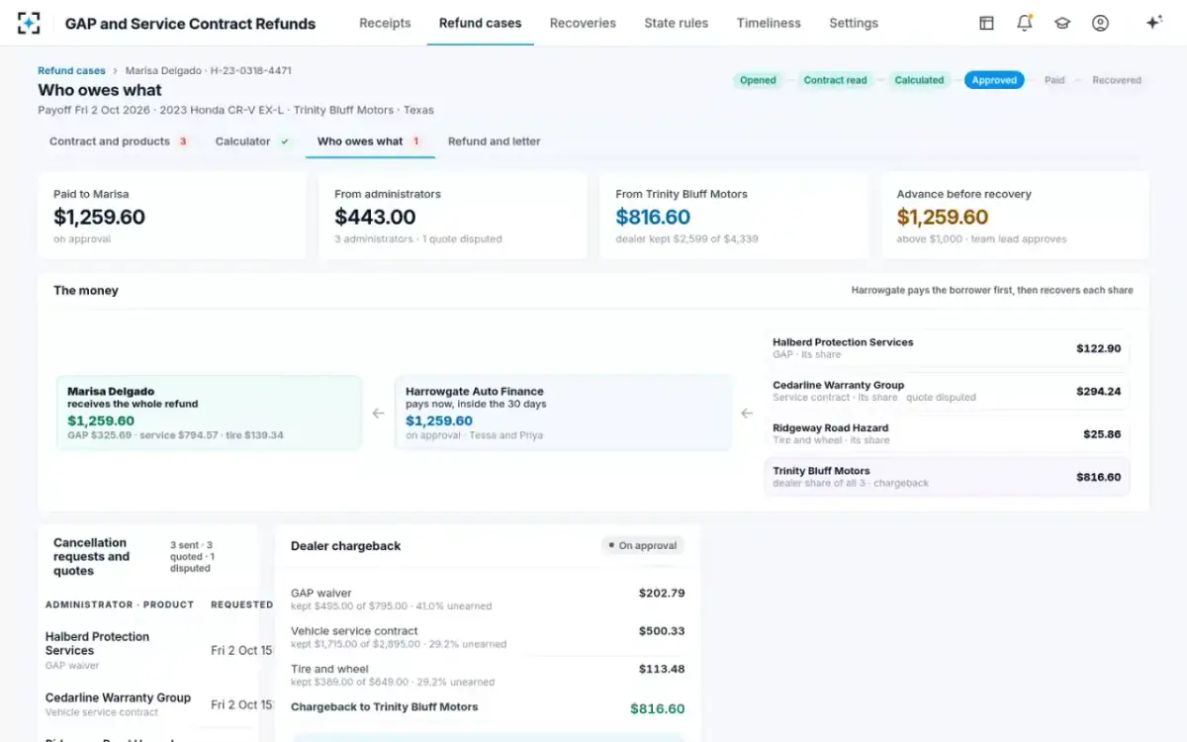Select the Harrowgate Auto Finance box
Viewport: 1187px width, 742px height.
(x=564, y=413)
